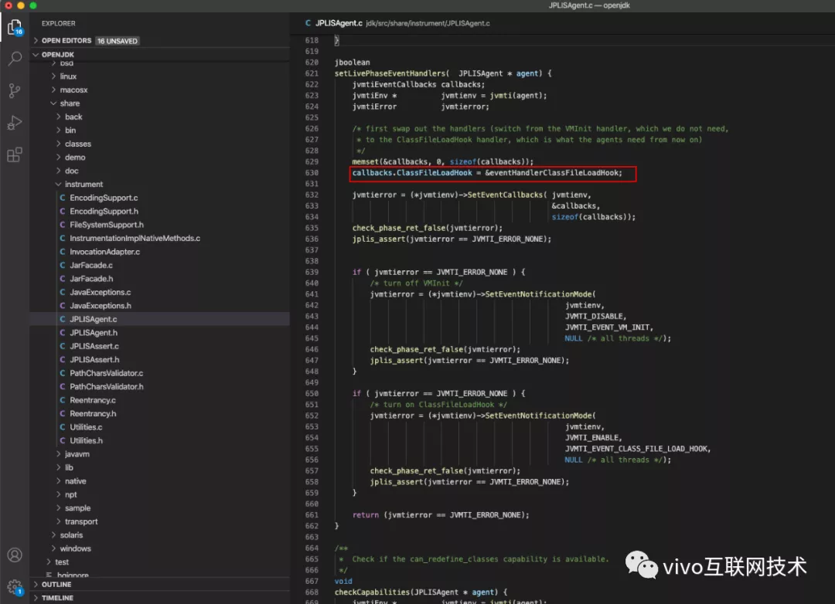Open JarFacade.h file

[x=91, y=278]
